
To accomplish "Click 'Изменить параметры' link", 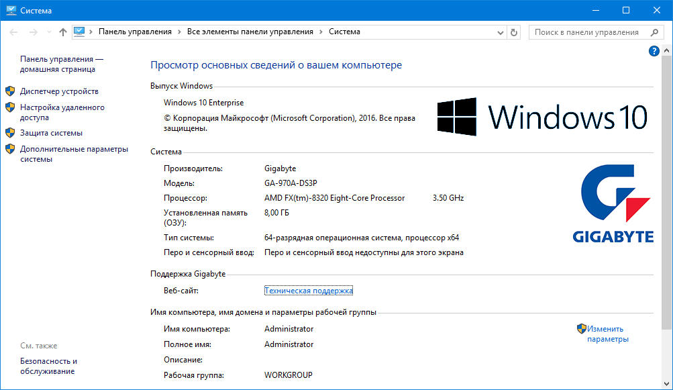I will pos(607,334).
